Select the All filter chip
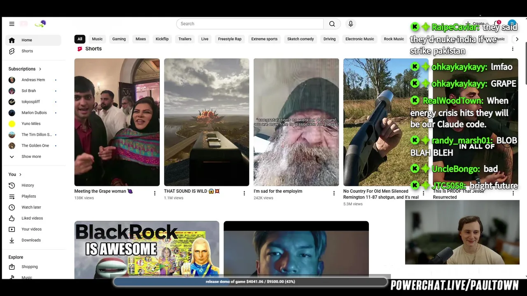 [80, 39]
